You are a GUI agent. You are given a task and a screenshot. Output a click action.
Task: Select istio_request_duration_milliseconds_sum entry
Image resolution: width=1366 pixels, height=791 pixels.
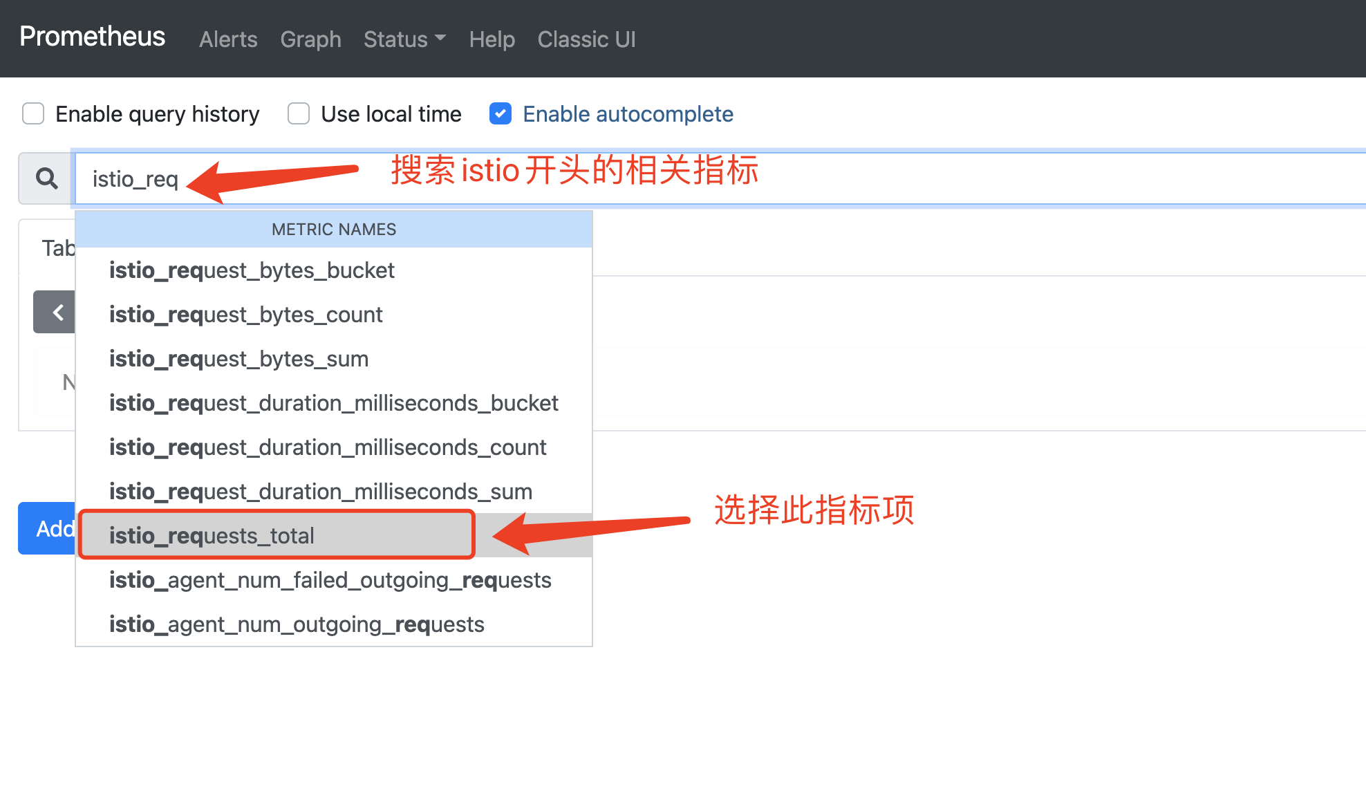pyautogui.click(x=320, y=492)
